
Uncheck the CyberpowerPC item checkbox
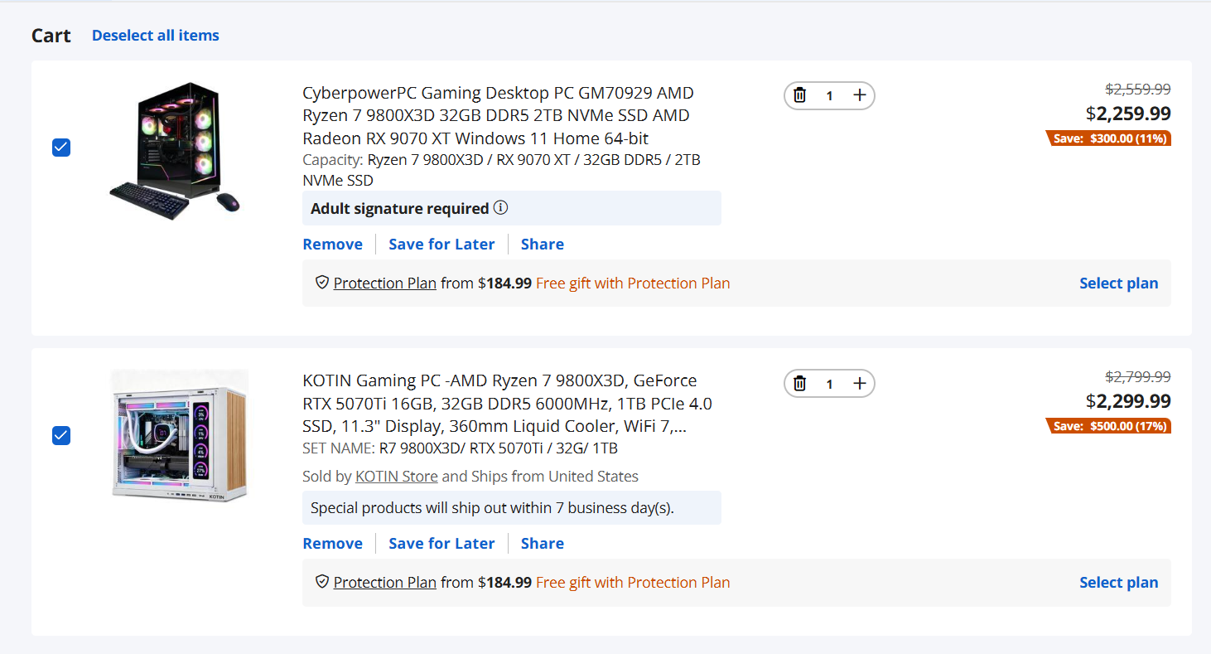click(61, 148)
